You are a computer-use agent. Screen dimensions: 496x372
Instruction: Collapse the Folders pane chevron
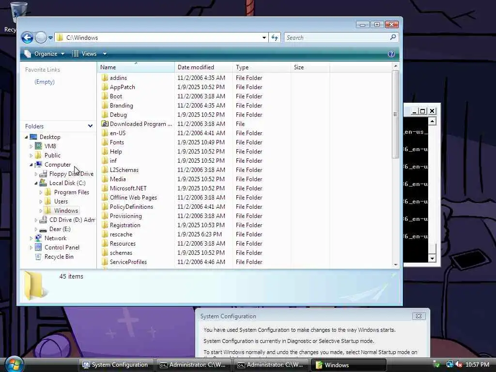[x=90, y=126]
